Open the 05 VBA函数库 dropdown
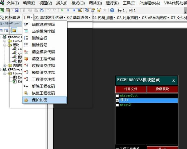This screenshot has width=187, height=149. 156,18
